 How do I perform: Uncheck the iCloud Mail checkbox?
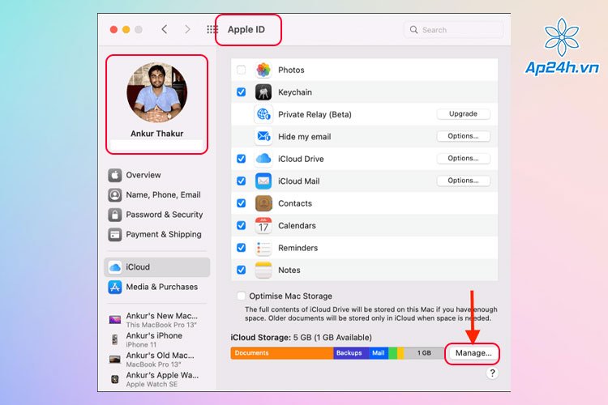pyautogui.click(x=242, y=181)
